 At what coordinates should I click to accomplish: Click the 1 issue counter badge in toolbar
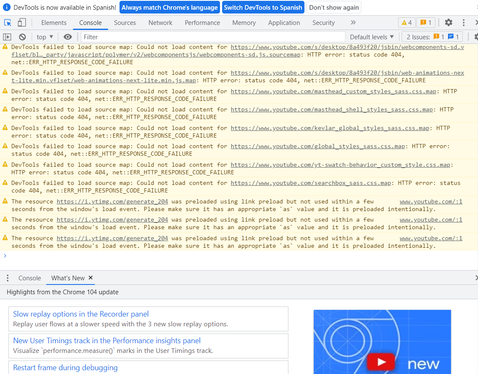click(x=426, y=23)
